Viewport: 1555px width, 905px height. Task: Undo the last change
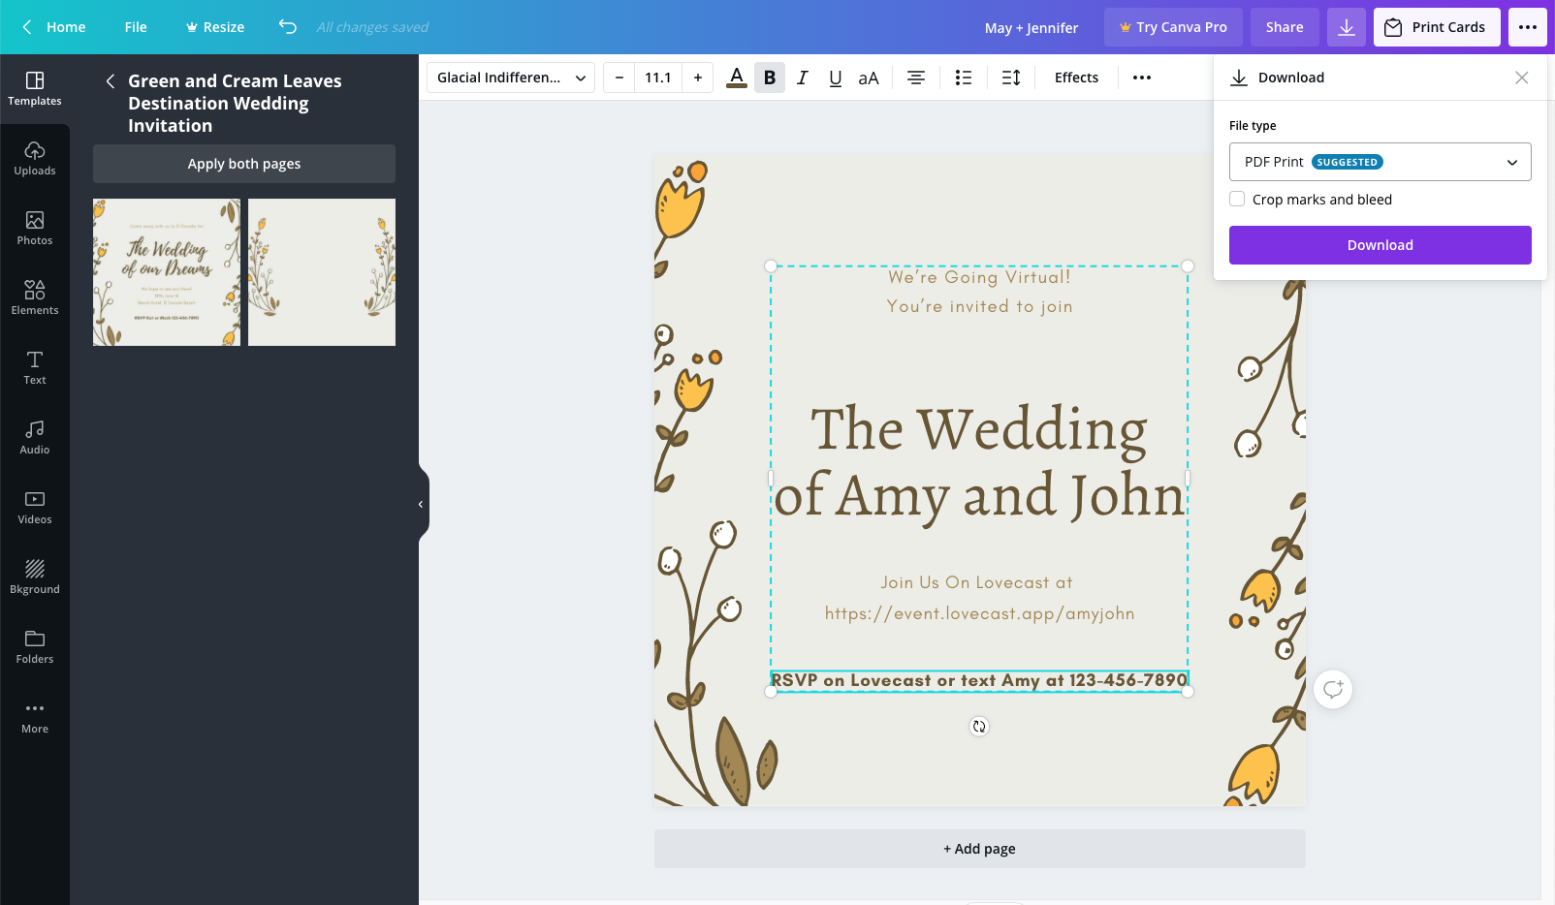pos(288,27)
